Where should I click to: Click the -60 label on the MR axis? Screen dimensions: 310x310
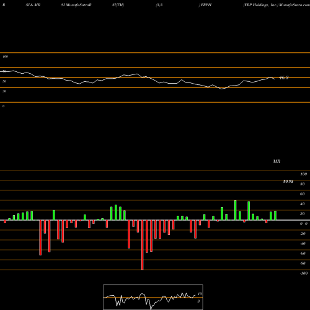[303, 254]
